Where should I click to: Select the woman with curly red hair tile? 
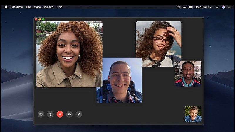pos(69,54)
